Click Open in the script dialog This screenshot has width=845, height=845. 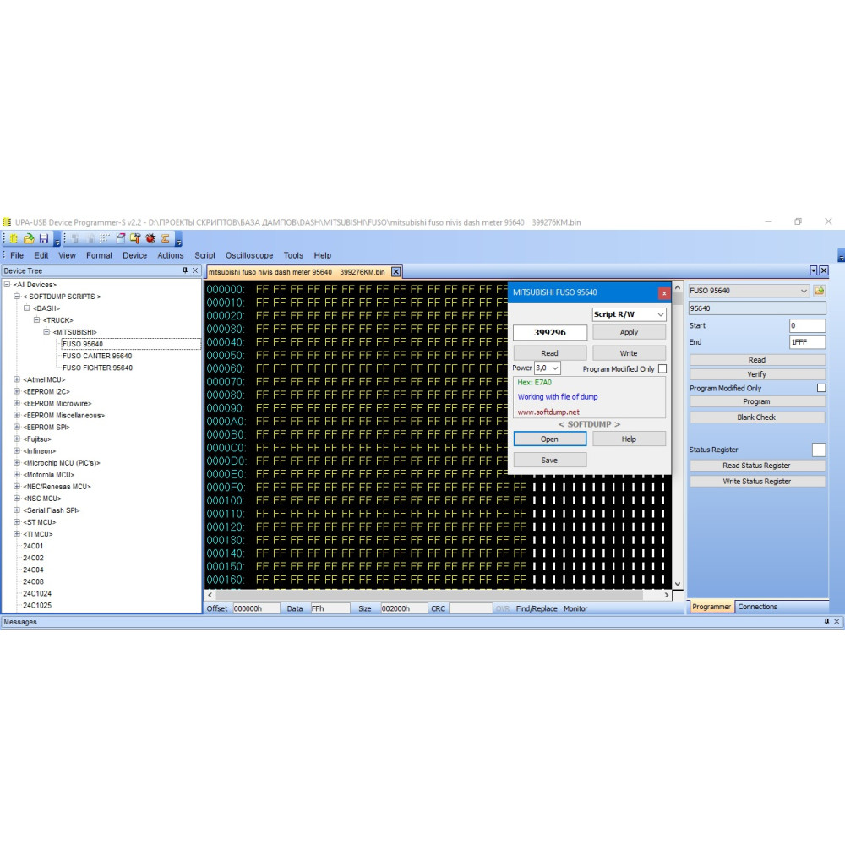[x=550, y=439]
